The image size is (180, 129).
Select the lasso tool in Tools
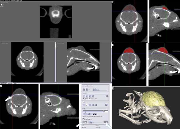pos(90,105)
